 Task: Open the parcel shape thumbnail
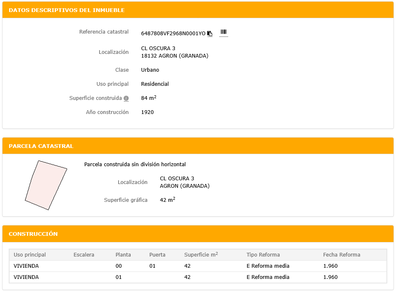pos(46,185)
